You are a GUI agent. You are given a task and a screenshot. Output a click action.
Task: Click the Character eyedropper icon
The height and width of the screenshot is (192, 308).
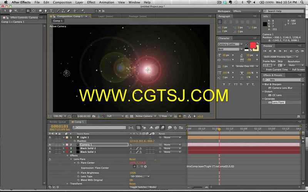click(247, 44)
